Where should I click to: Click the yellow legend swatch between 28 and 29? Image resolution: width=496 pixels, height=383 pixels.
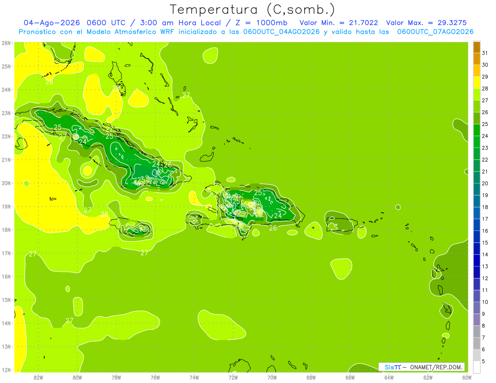point(477,83)
